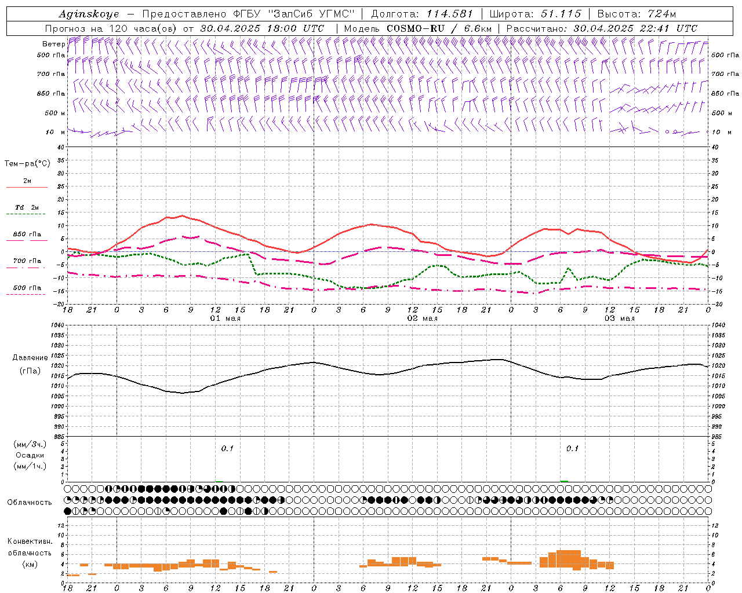Click the 0.1 precipitation value above 03 мая
Image resolution: width=742 pixels, height=593 pixels.
point(572,448)
